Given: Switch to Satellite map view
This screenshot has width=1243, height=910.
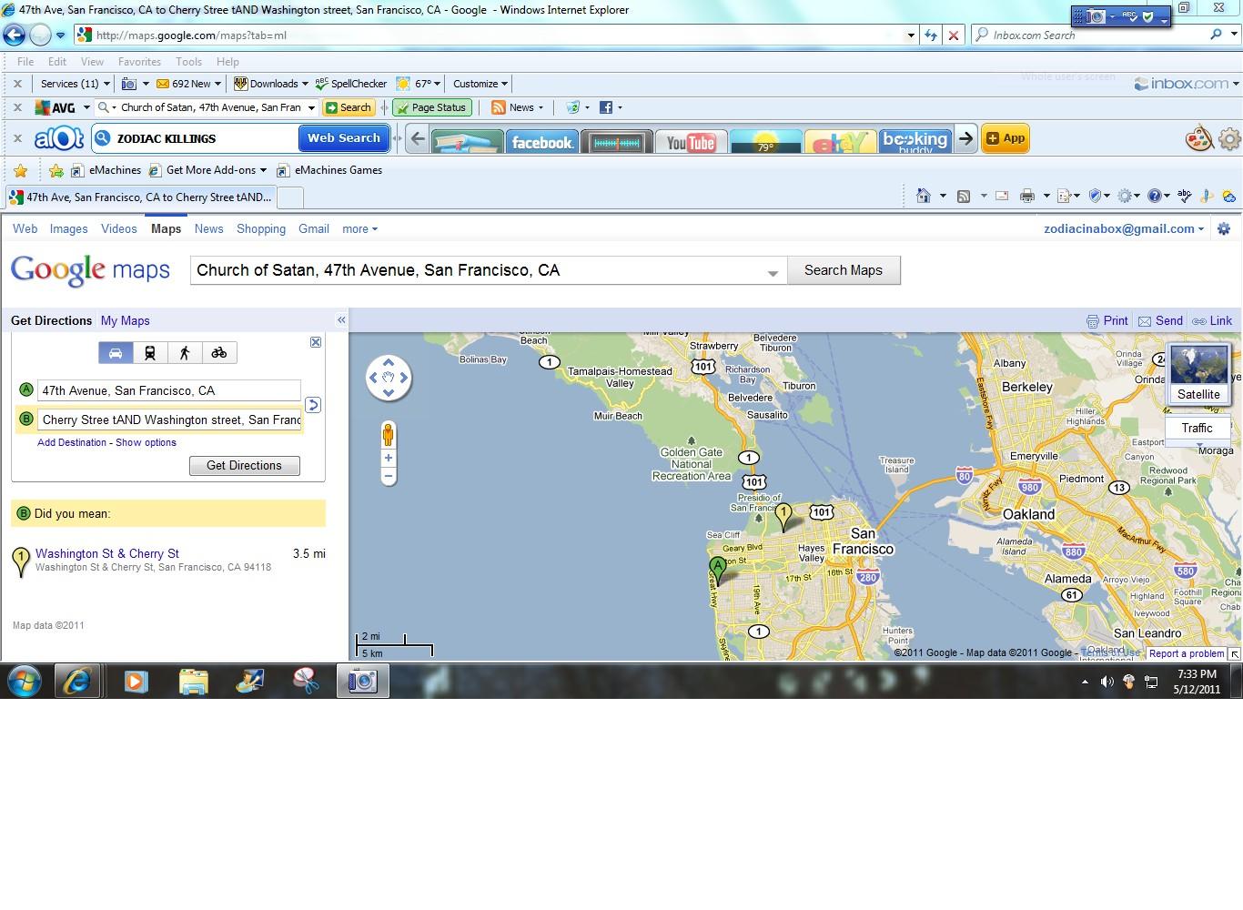Looking at the screenshot, I should pos(1198,373).
